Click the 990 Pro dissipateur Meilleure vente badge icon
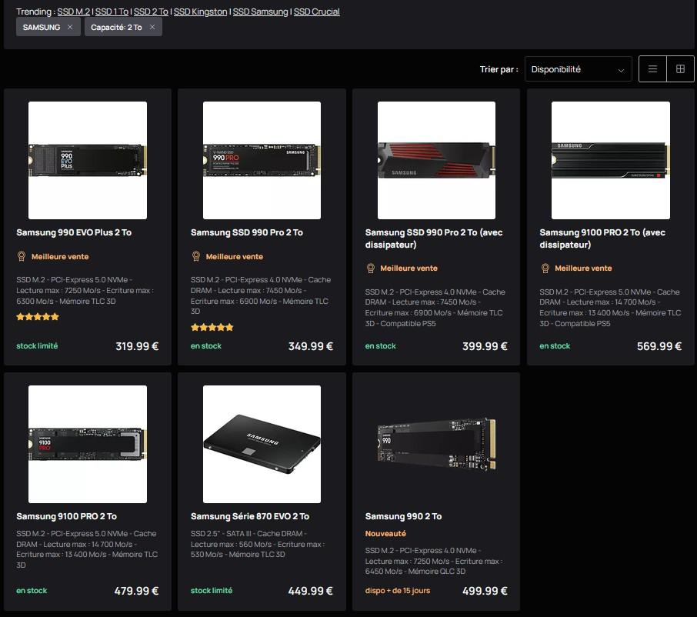This screenshot has width=697, height=617. tap(370, 268)
